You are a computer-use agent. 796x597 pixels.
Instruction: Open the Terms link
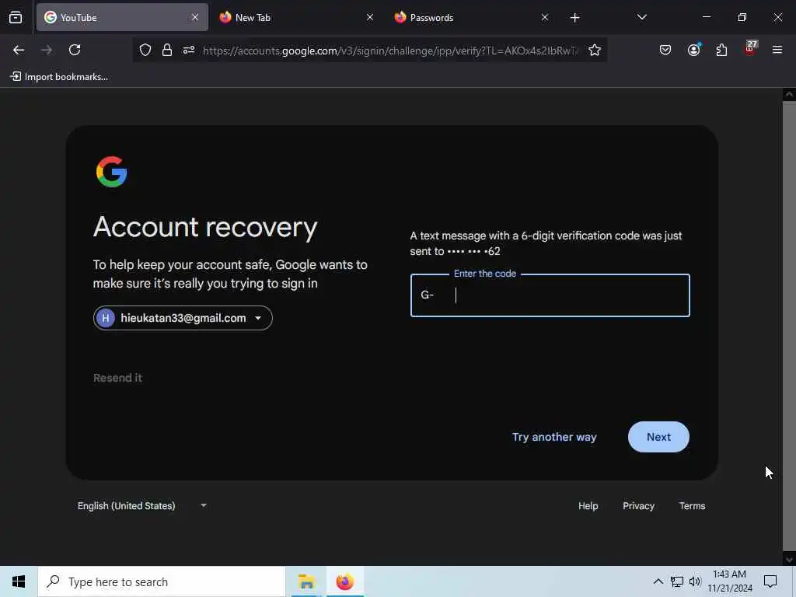click(692, 506)
